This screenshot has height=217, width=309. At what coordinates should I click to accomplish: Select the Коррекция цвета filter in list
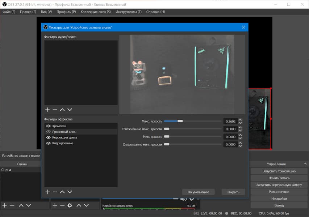click(64, 137)
